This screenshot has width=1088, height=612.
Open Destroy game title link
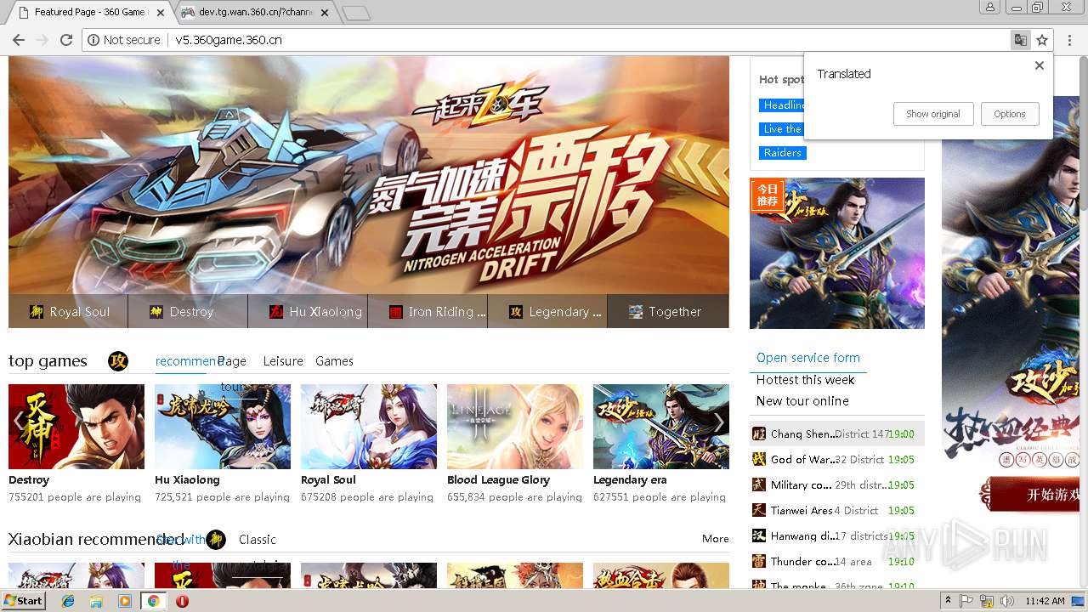click(x=29, y=480)
